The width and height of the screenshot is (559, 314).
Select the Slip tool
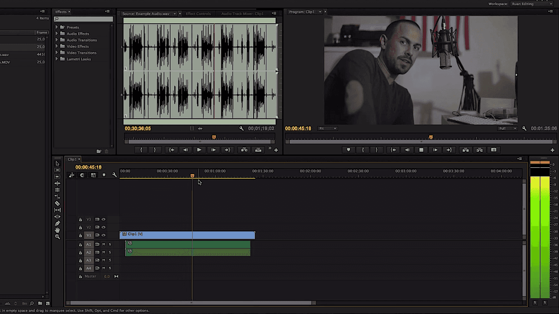[57, 210]
